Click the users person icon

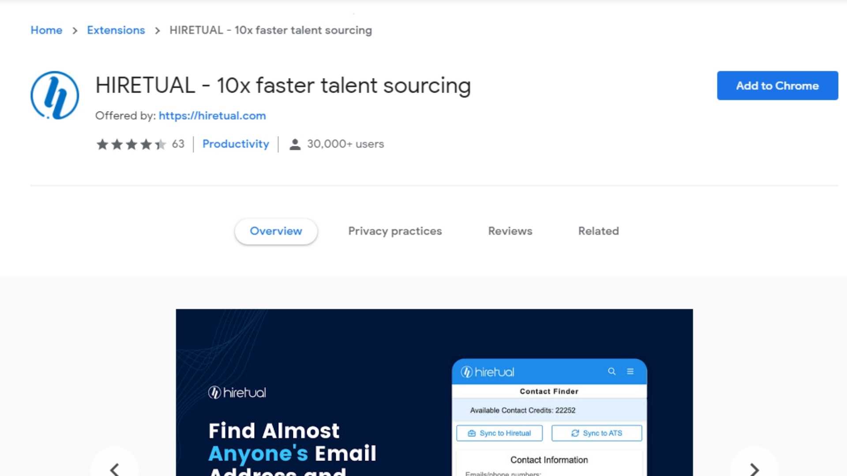click(x=295, y=144)
